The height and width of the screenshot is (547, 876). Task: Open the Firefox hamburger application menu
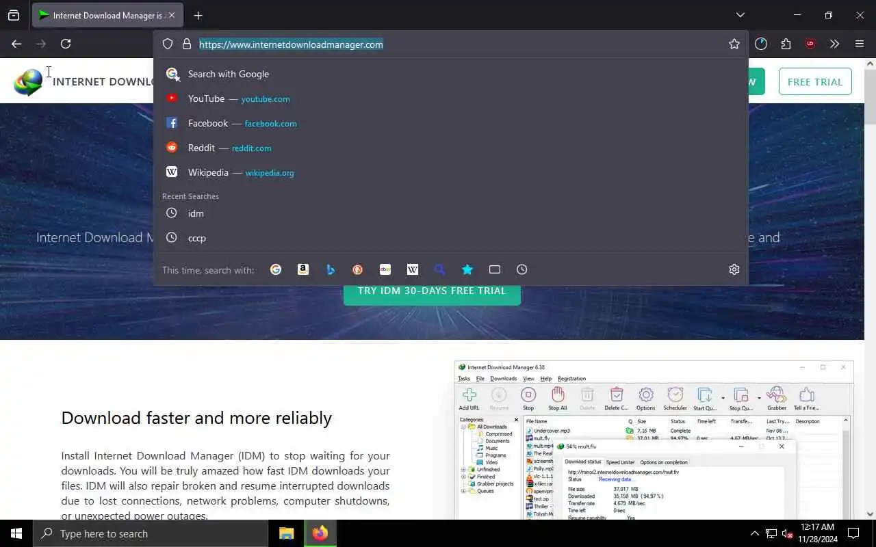860,44
